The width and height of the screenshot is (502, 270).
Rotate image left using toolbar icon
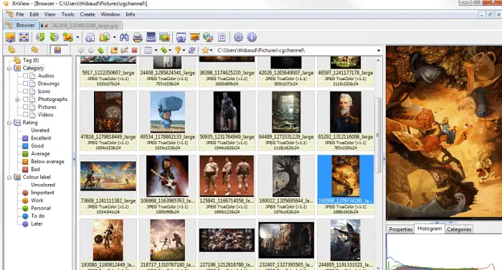point(40,37)
